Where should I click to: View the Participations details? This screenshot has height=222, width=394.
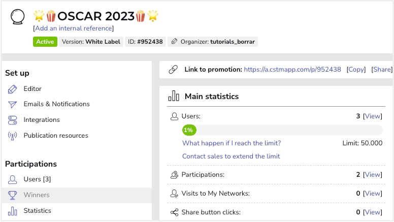(x=373, y=174)
